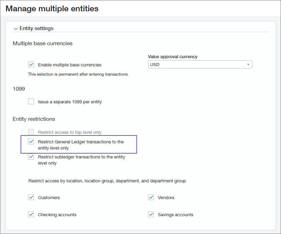Screen dimensions: 281x234
Task: Click the chevron next to Entity settings
Action: coord(16,29)
